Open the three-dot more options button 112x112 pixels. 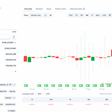coord(14,85)
